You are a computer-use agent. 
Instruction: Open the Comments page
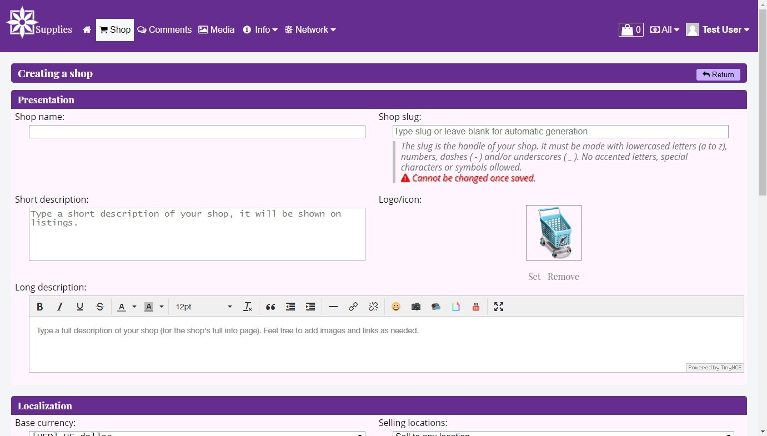[164, 30]
